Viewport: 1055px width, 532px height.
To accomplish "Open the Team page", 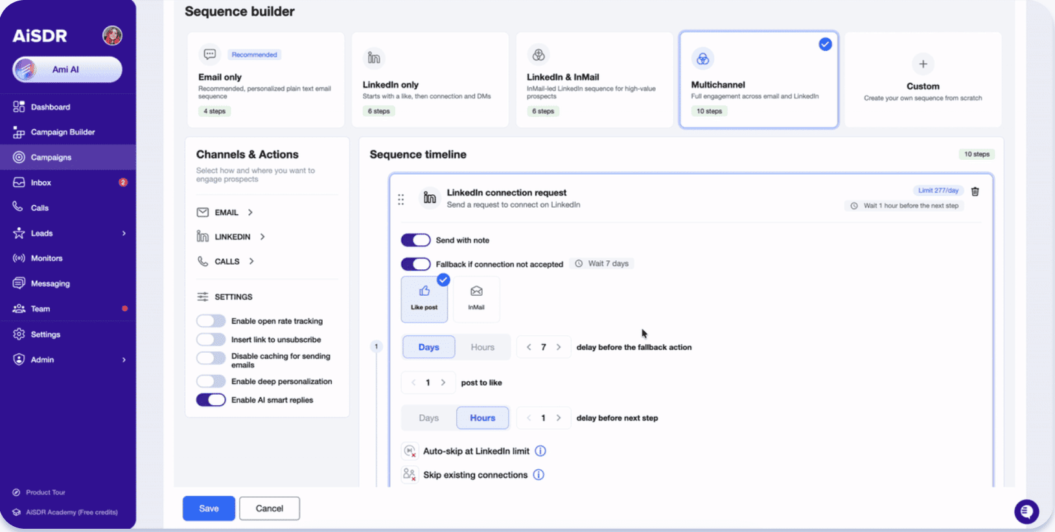I will coord(40,309).
